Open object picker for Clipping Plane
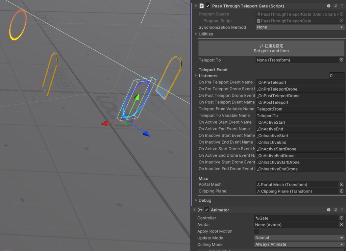The width and height of the screenshot is (346, 251). point(342,191)
